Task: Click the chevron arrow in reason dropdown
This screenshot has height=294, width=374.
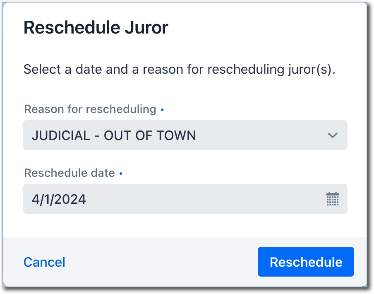Action: click(332, 135)
